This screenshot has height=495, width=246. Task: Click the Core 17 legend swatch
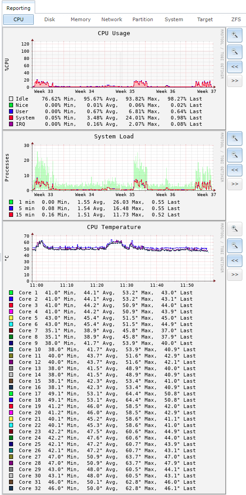11,394
